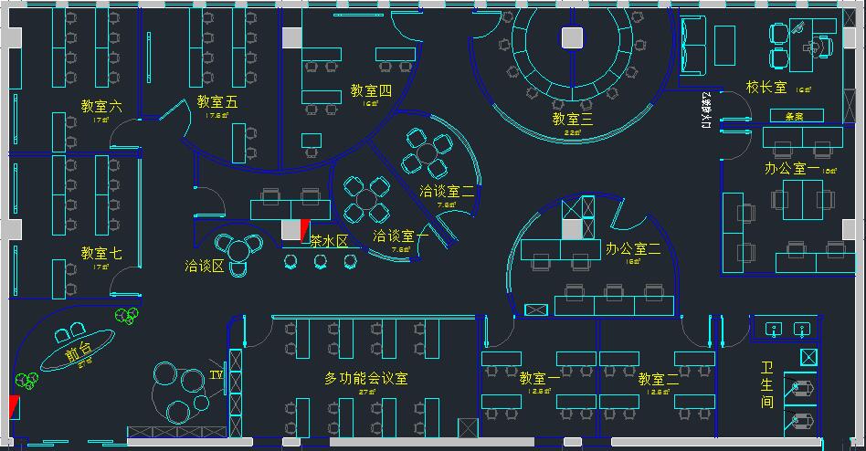Select the 前台 reception desk label
Image resolution: width=866 pixels, height=451 pixels.
(x=79, y=355)
